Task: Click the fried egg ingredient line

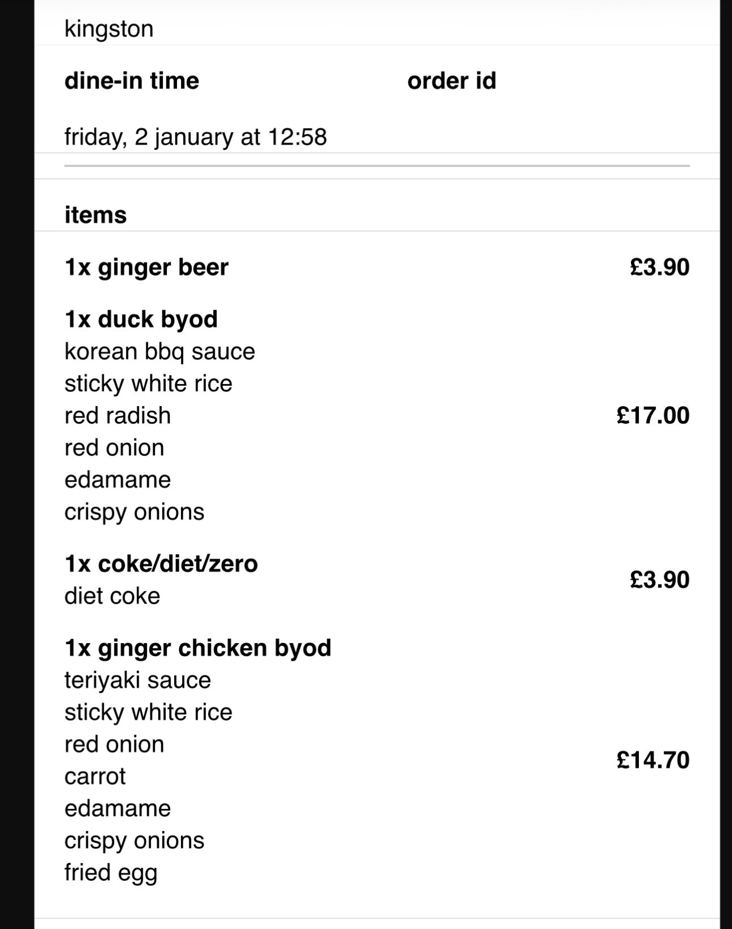Action: 111,873
